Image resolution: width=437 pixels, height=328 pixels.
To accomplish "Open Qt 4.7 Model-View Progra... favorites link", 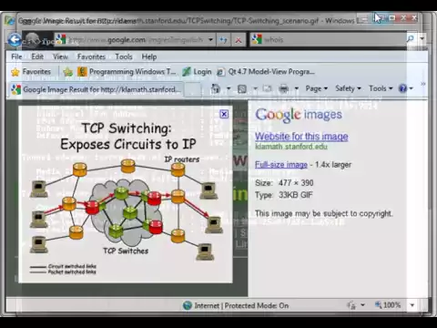I will (x=266, y=72).
